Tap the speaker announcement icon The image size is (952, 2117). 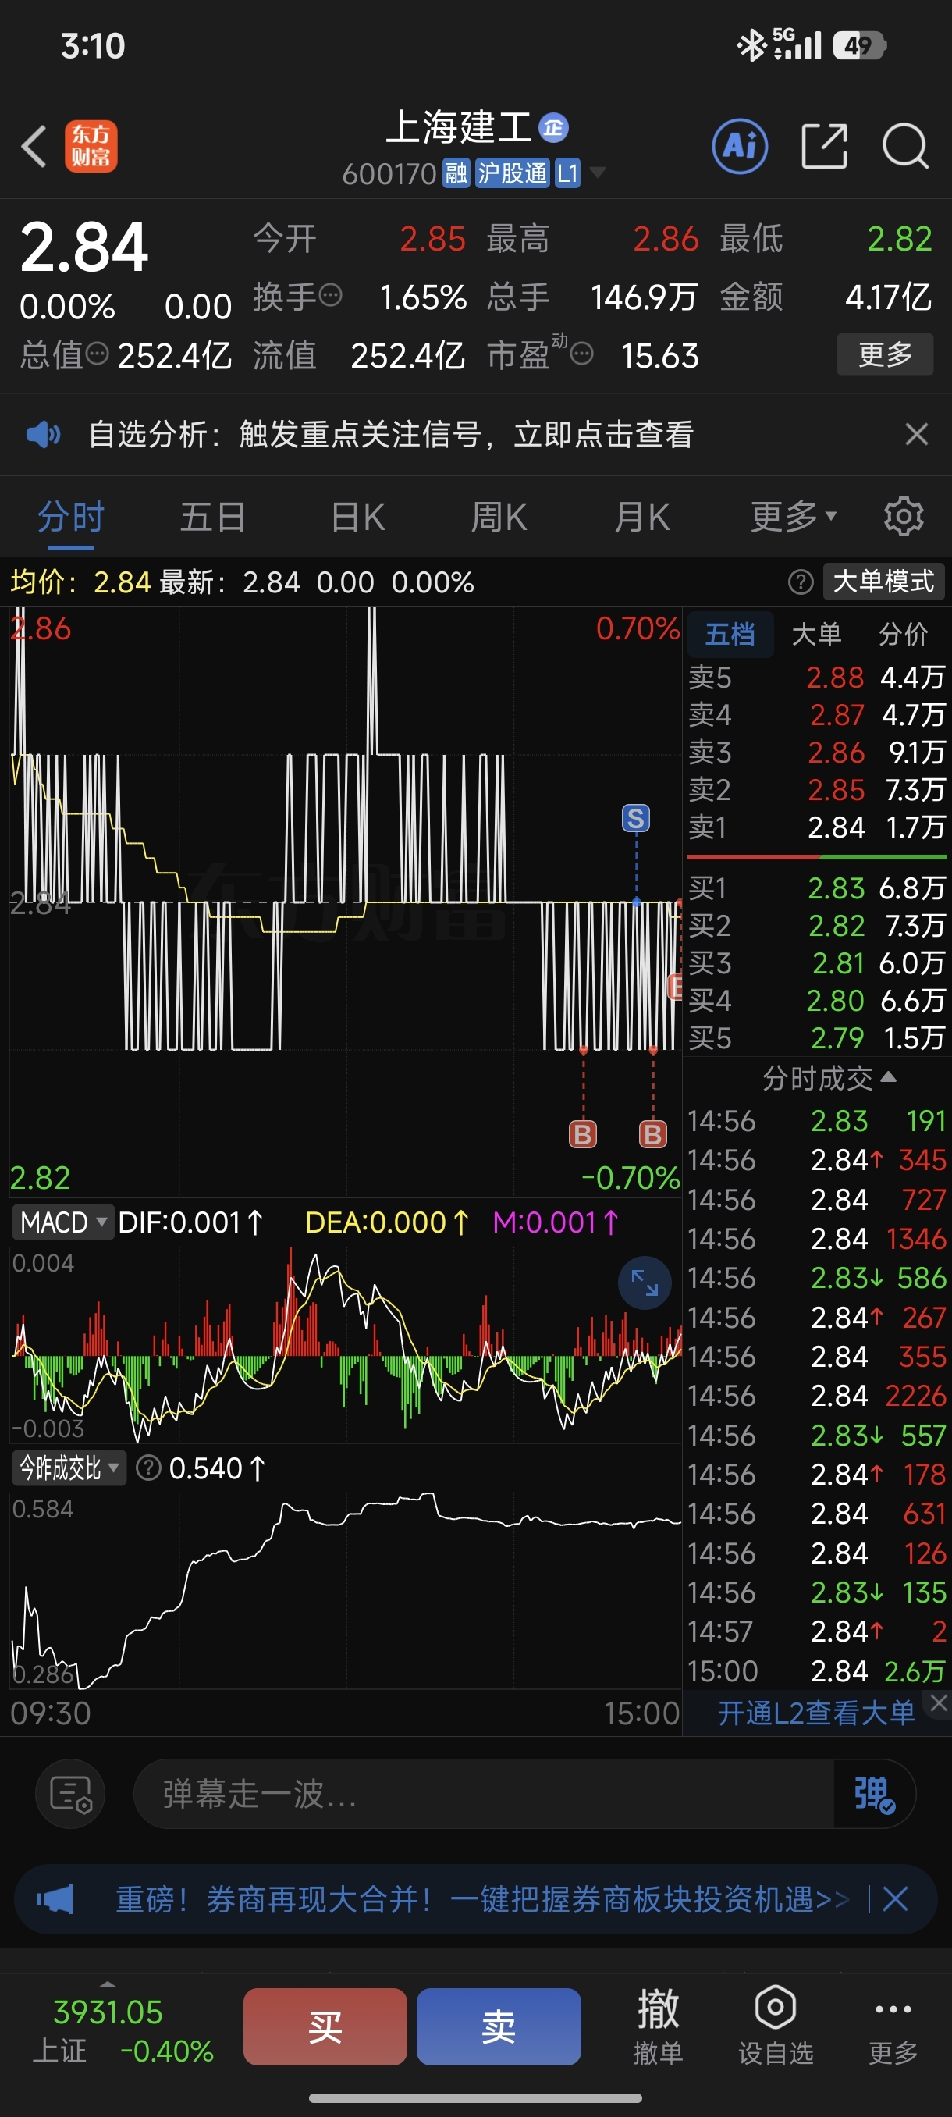[44, 434]
